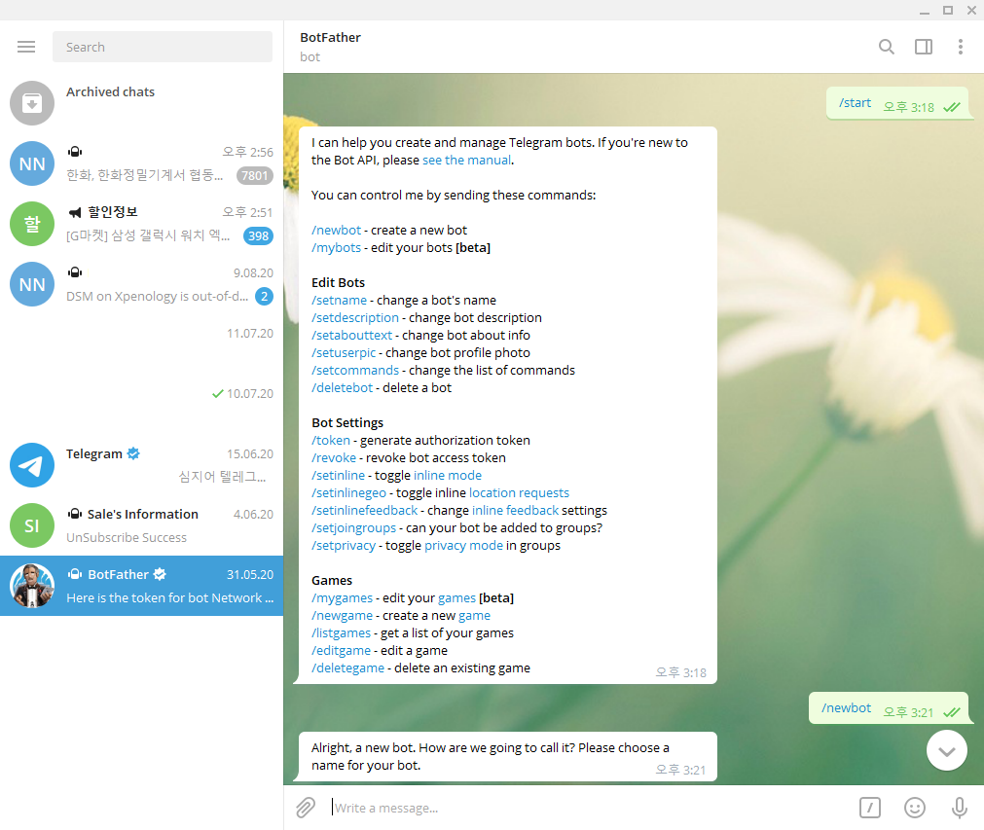984x830 pixels.
Task: Minimize the Telegram window
Action: (924, 11)
